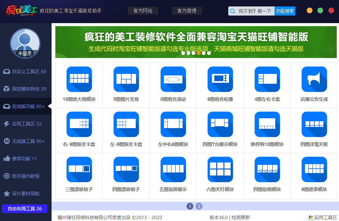339x221 pixels.
Task: Open the 左中右6图模块 icon
Action: point(173,124)
